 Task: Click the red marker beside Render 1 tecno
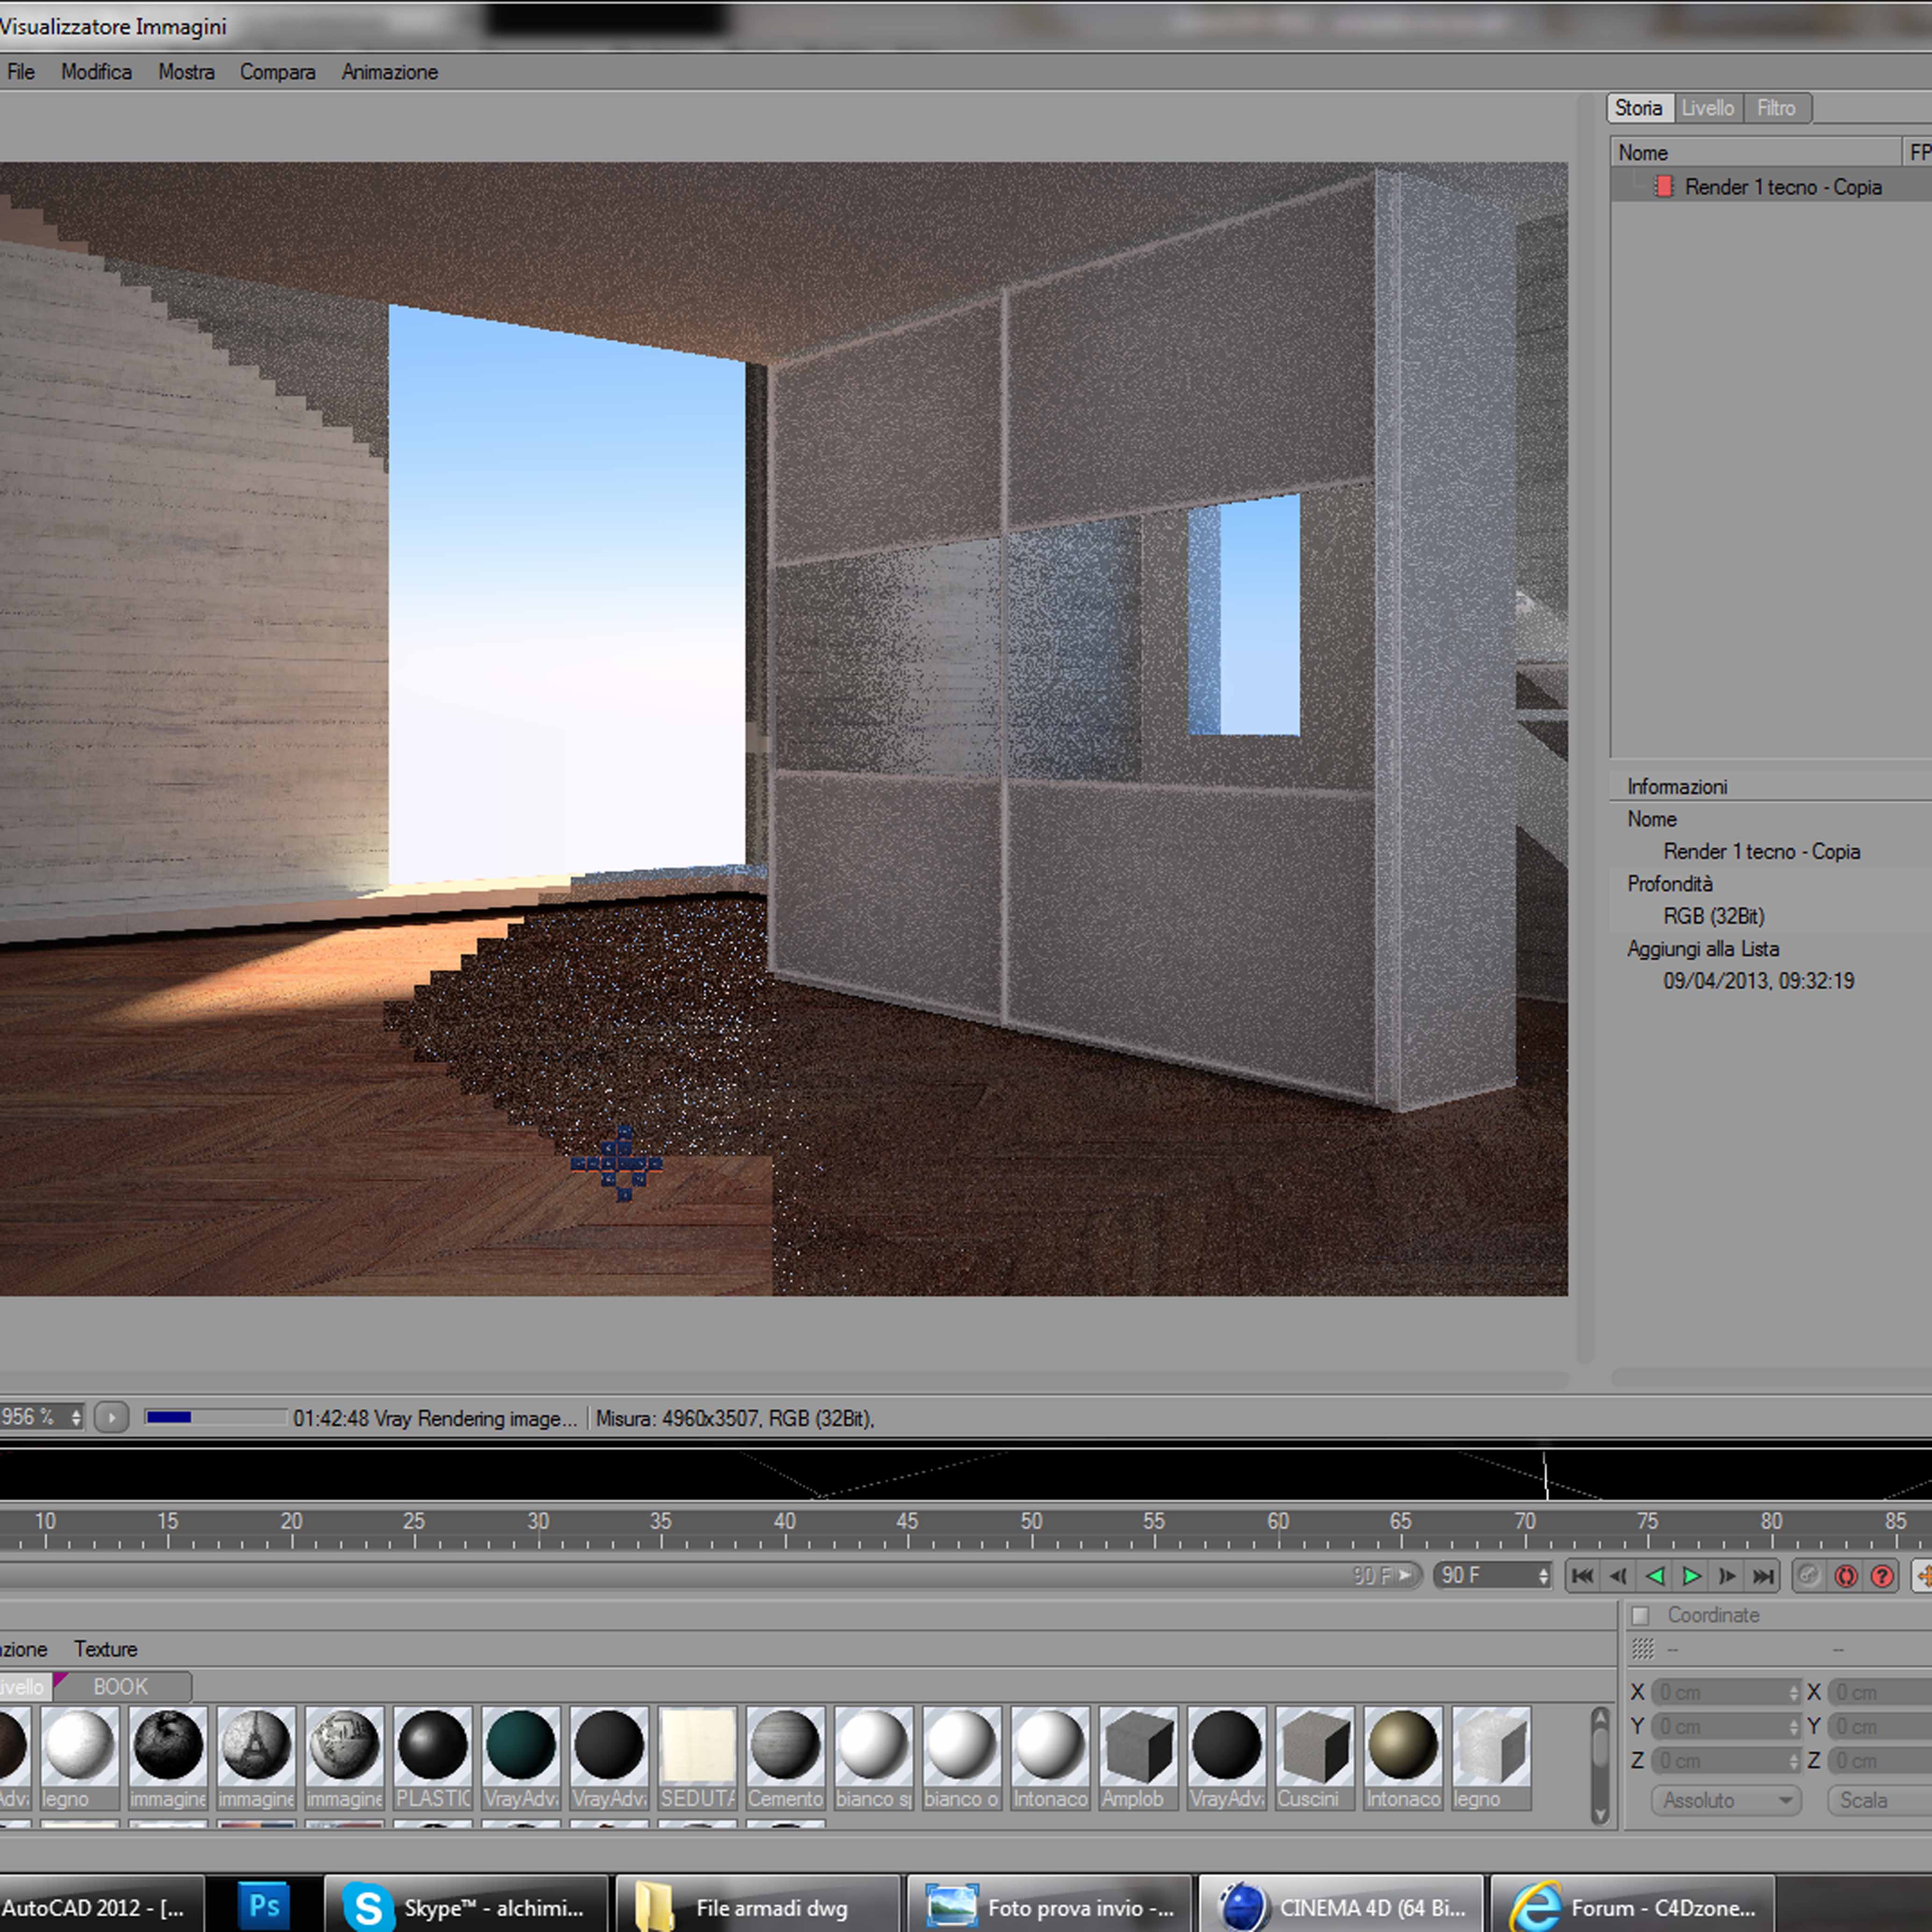pyautogui.click(x=1664, y=187)
